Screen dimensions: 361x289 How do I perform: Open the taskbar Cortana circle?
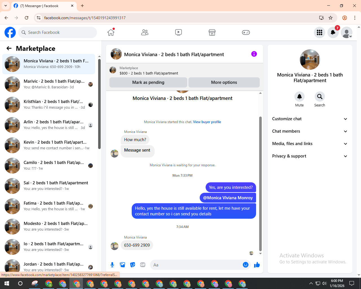pos(20,283)
